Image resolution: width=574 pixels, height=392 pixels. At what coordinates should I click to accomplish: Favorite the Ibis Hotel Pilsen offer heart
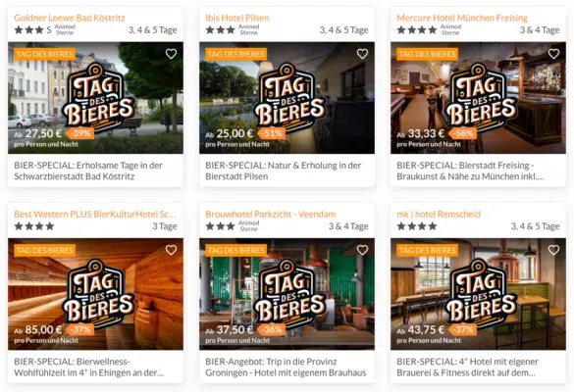(362, 54)
